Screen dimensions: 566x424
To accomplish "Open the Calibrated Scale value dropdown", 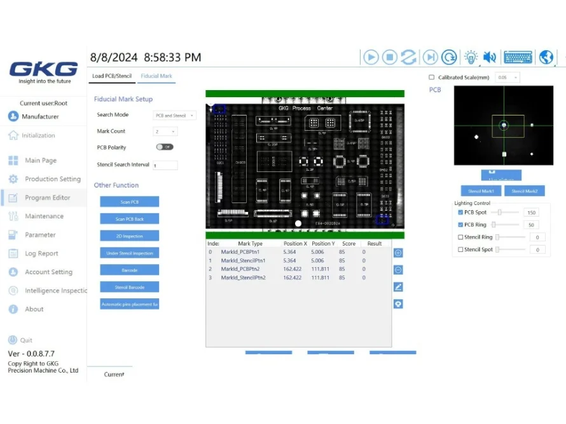I will coord(507,77).
